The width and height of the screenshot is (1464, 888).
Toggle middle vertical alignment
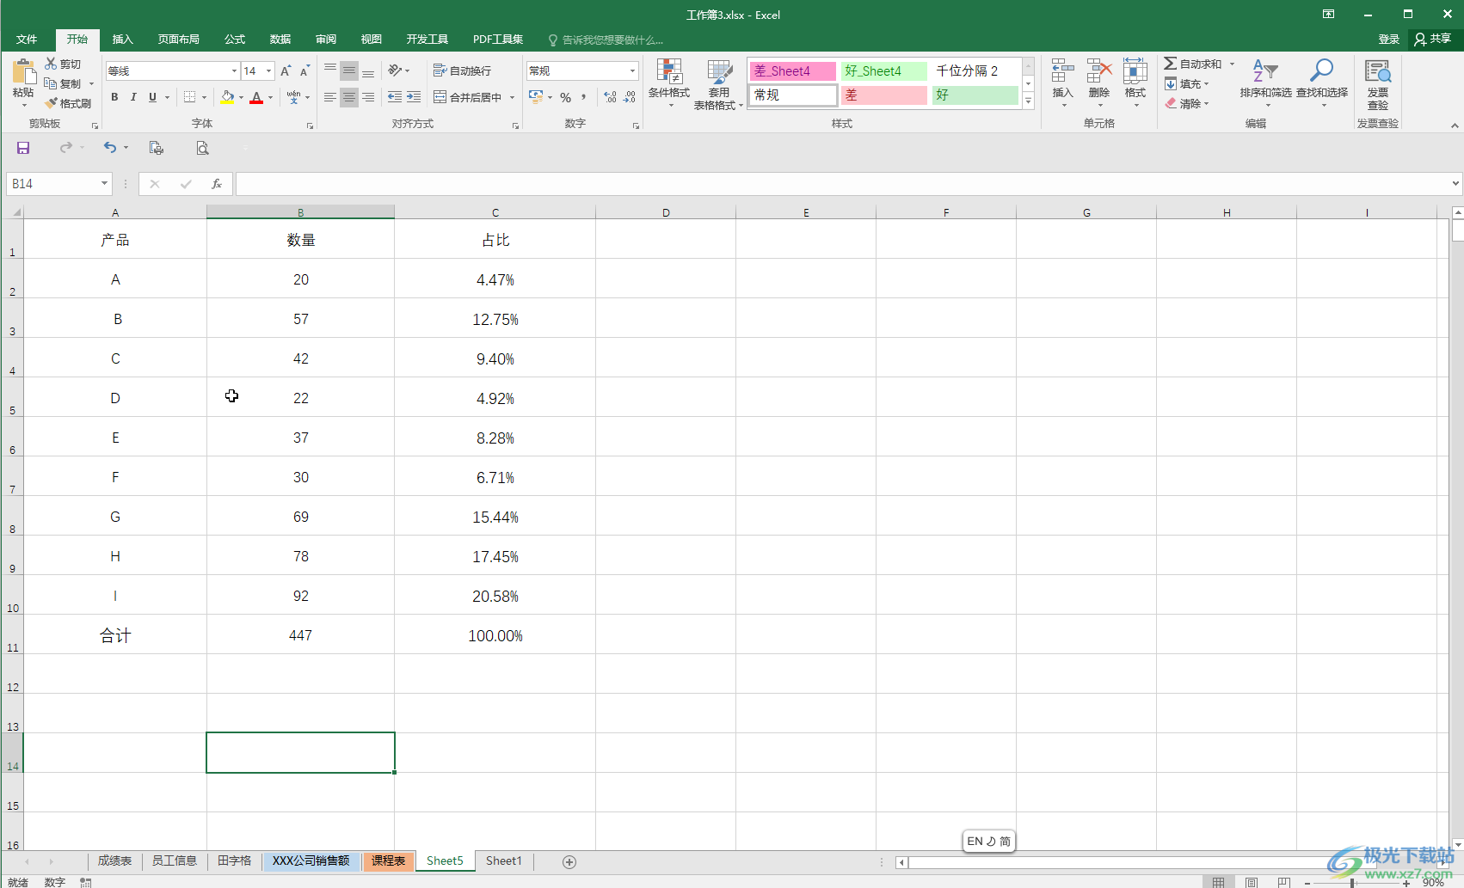pyautogui.click(x=348, y=70)
